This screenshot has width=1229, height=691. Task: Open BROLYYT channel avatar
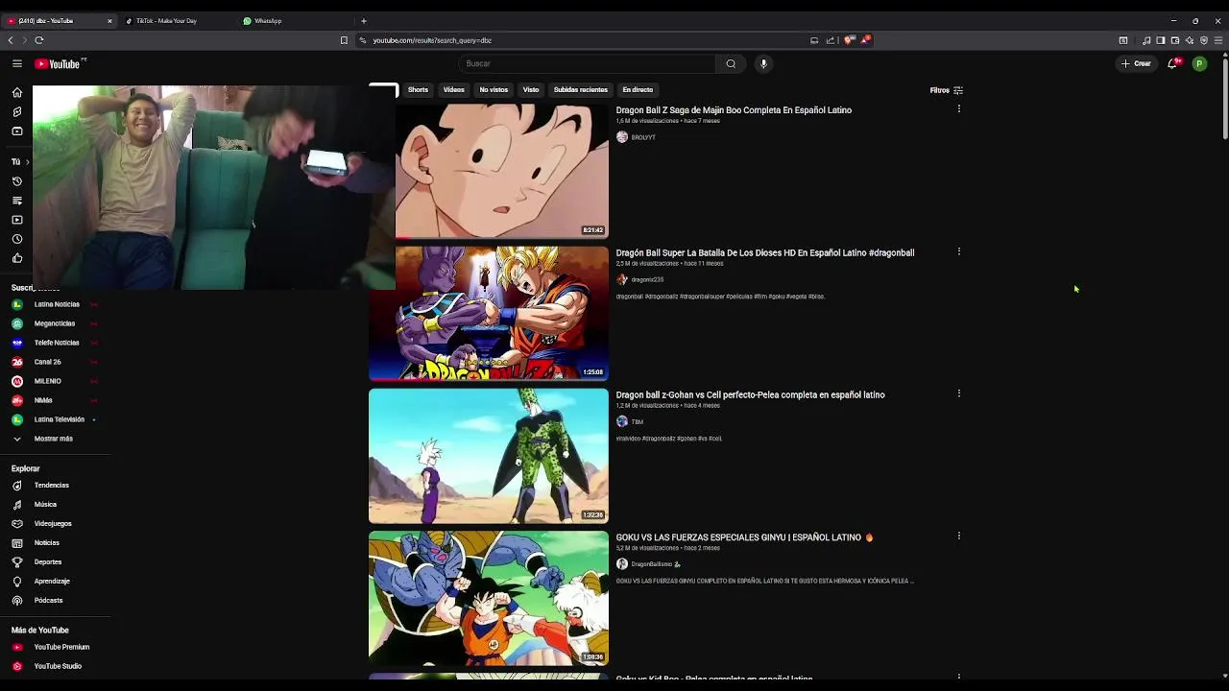tap(622, 137)
